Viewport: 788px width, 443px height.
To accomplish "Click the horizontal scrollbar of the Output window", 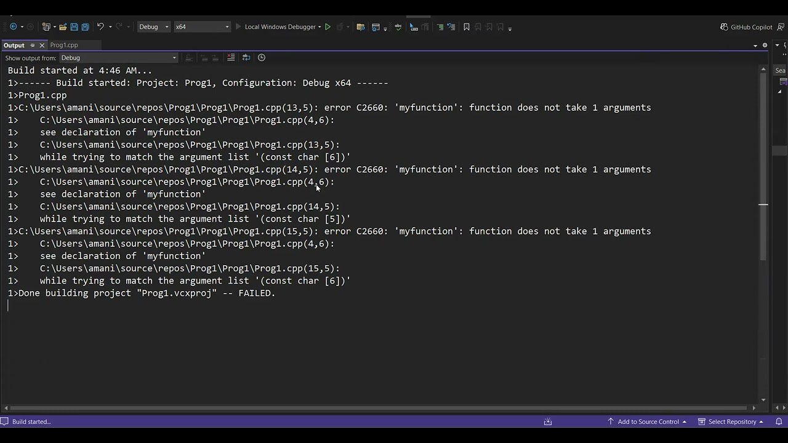I will 380,407.
